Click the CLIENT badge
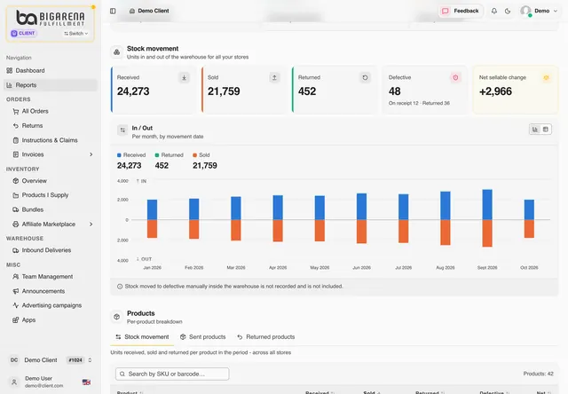This screenshot has height=394, width=568. 23,34
